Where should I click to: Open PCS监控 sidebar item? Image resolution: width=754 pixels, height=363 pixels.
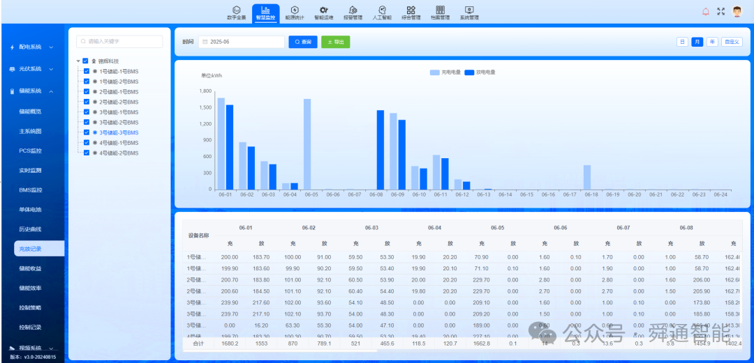point(30,150)
